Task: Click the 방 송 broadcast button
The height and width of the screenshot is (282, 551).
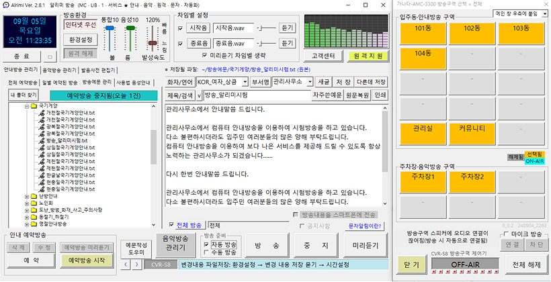Action: pyautogui.click(x=266, y=246)
